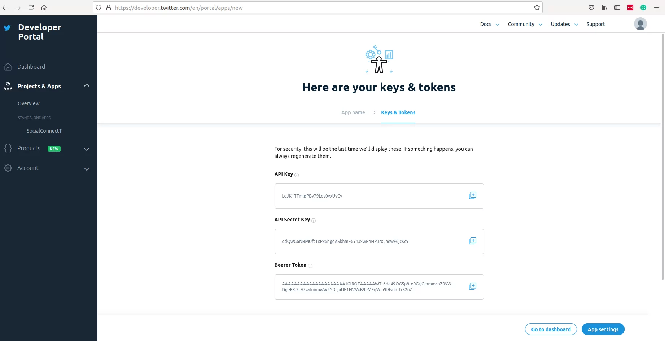Go back with browser back arrow
The image size is (665, 341).
5,8
